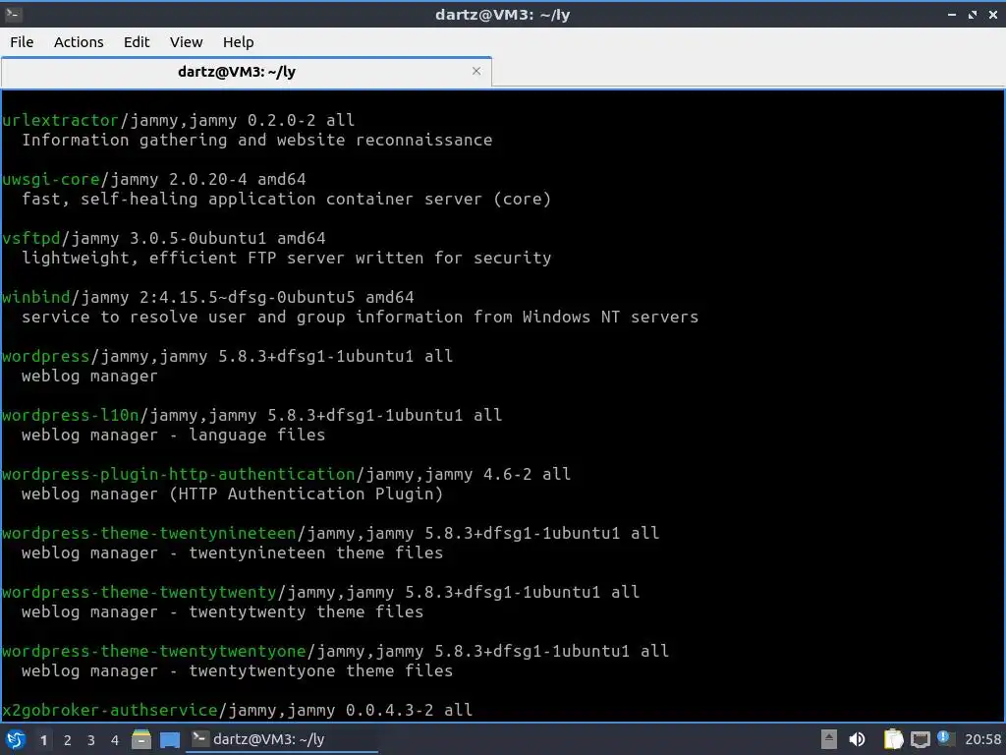The image size is (1006, 755).
Task: Switch to workspace 1
Action: 43,740
